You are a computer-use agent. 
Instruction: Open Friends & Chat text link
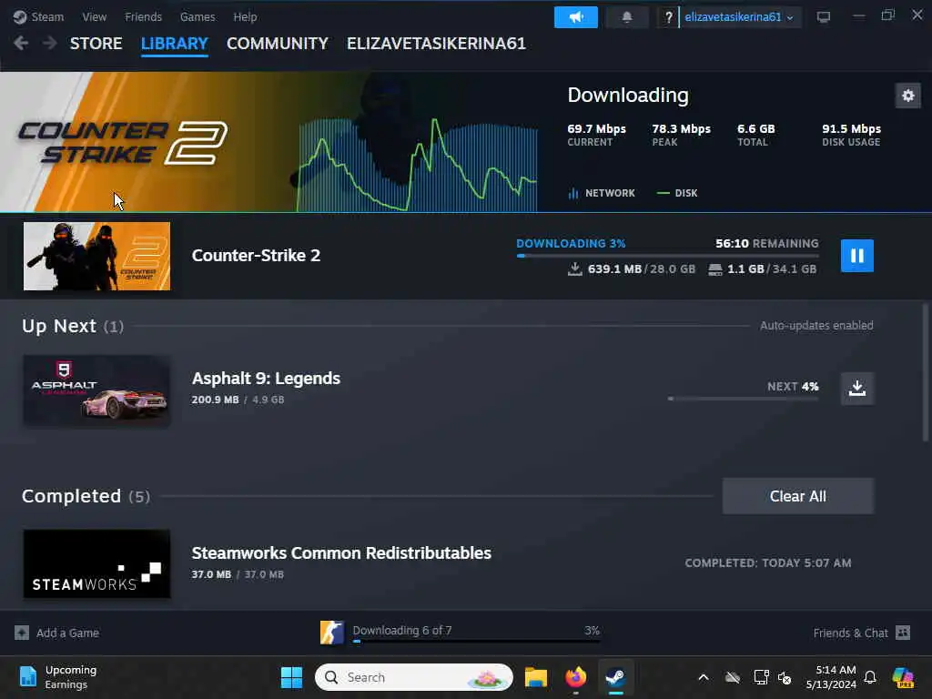point(850,633)
